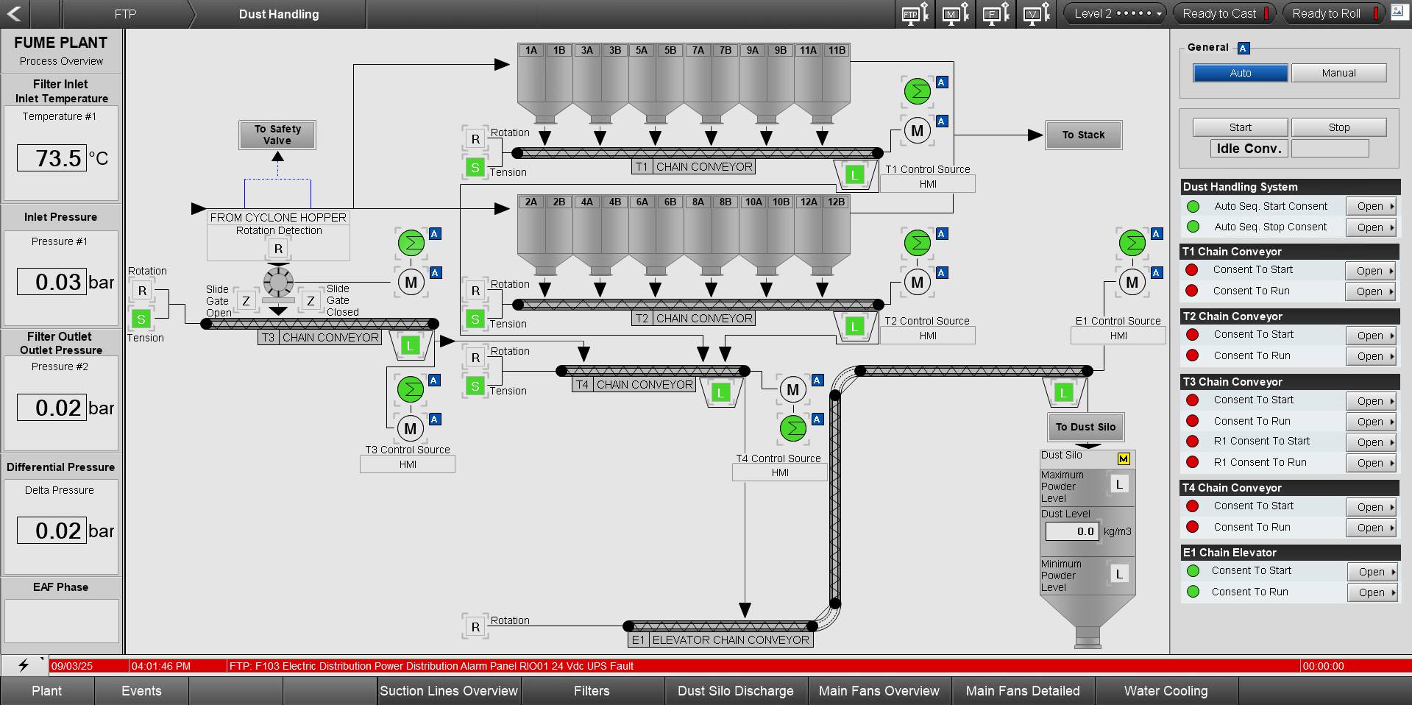Open the FTP station login icon
Image resolution: width=1412 pixels, height=705 pixels.
(x=915, y=14)
